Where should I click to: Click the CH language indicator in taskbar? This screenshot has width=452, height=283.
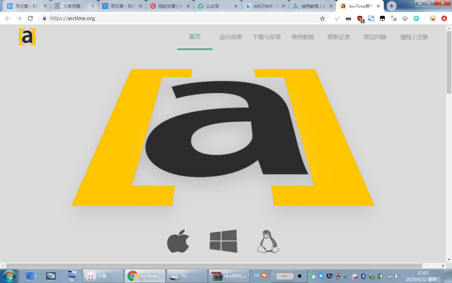[x=256, y=275]
